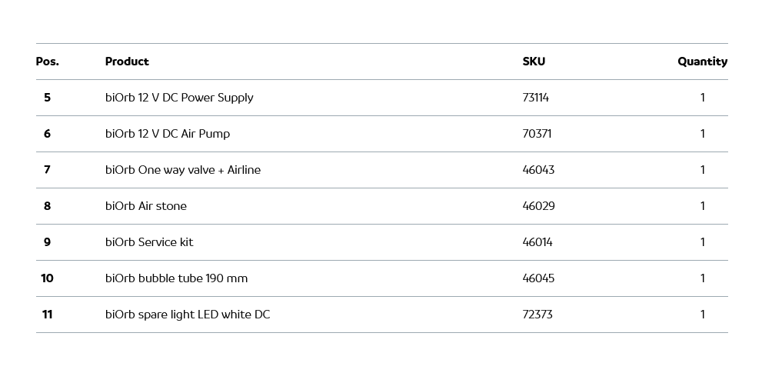Click the SKU column header
The height and width of the screenshot is (373, 762).
coord(534,62)
